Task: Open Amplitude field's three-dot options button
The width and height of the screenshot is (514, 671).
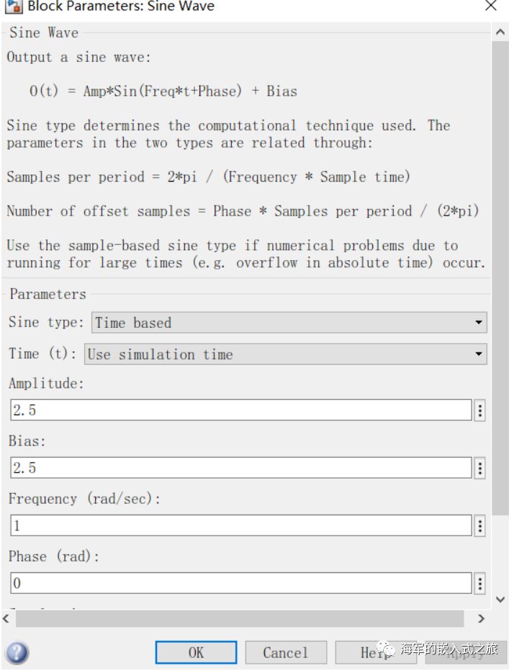Action: [x=480, y=410]
